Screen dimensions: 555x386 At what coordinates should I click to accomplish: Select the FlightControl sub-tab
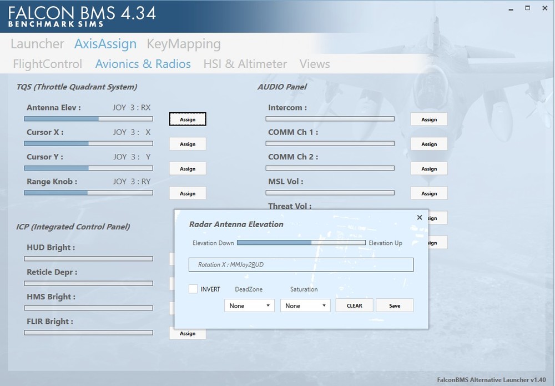(47, 64)
